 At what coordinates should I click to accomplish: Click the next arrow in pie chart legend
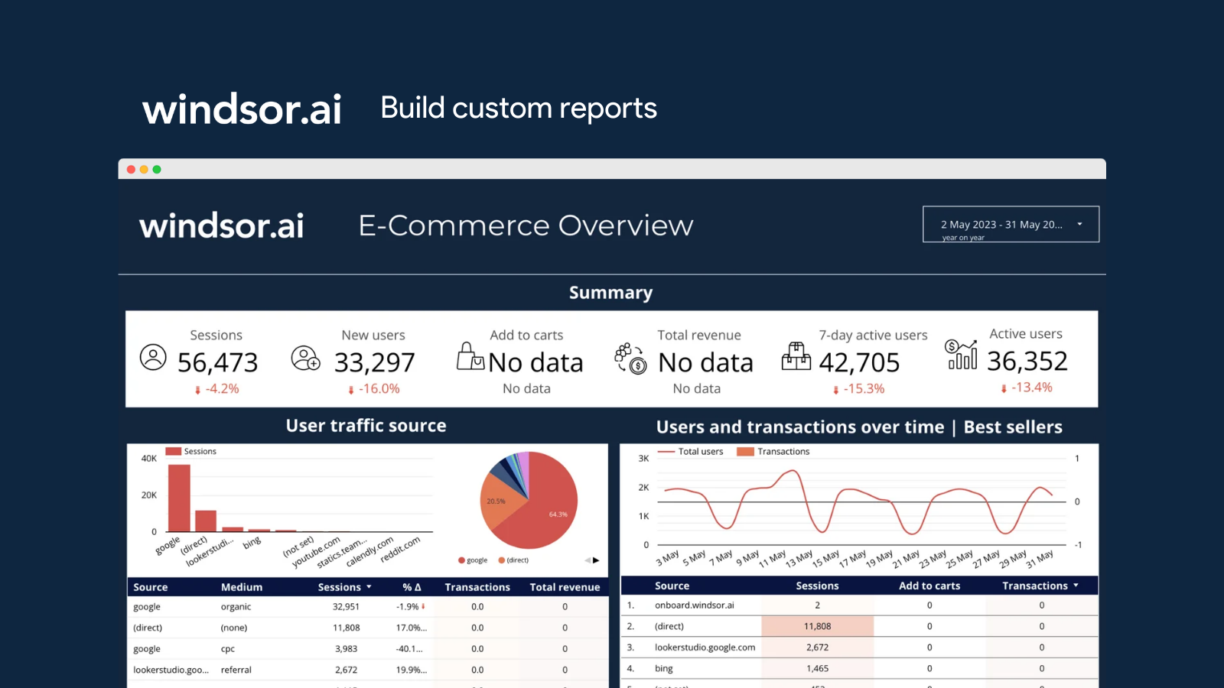coord(596,560)
